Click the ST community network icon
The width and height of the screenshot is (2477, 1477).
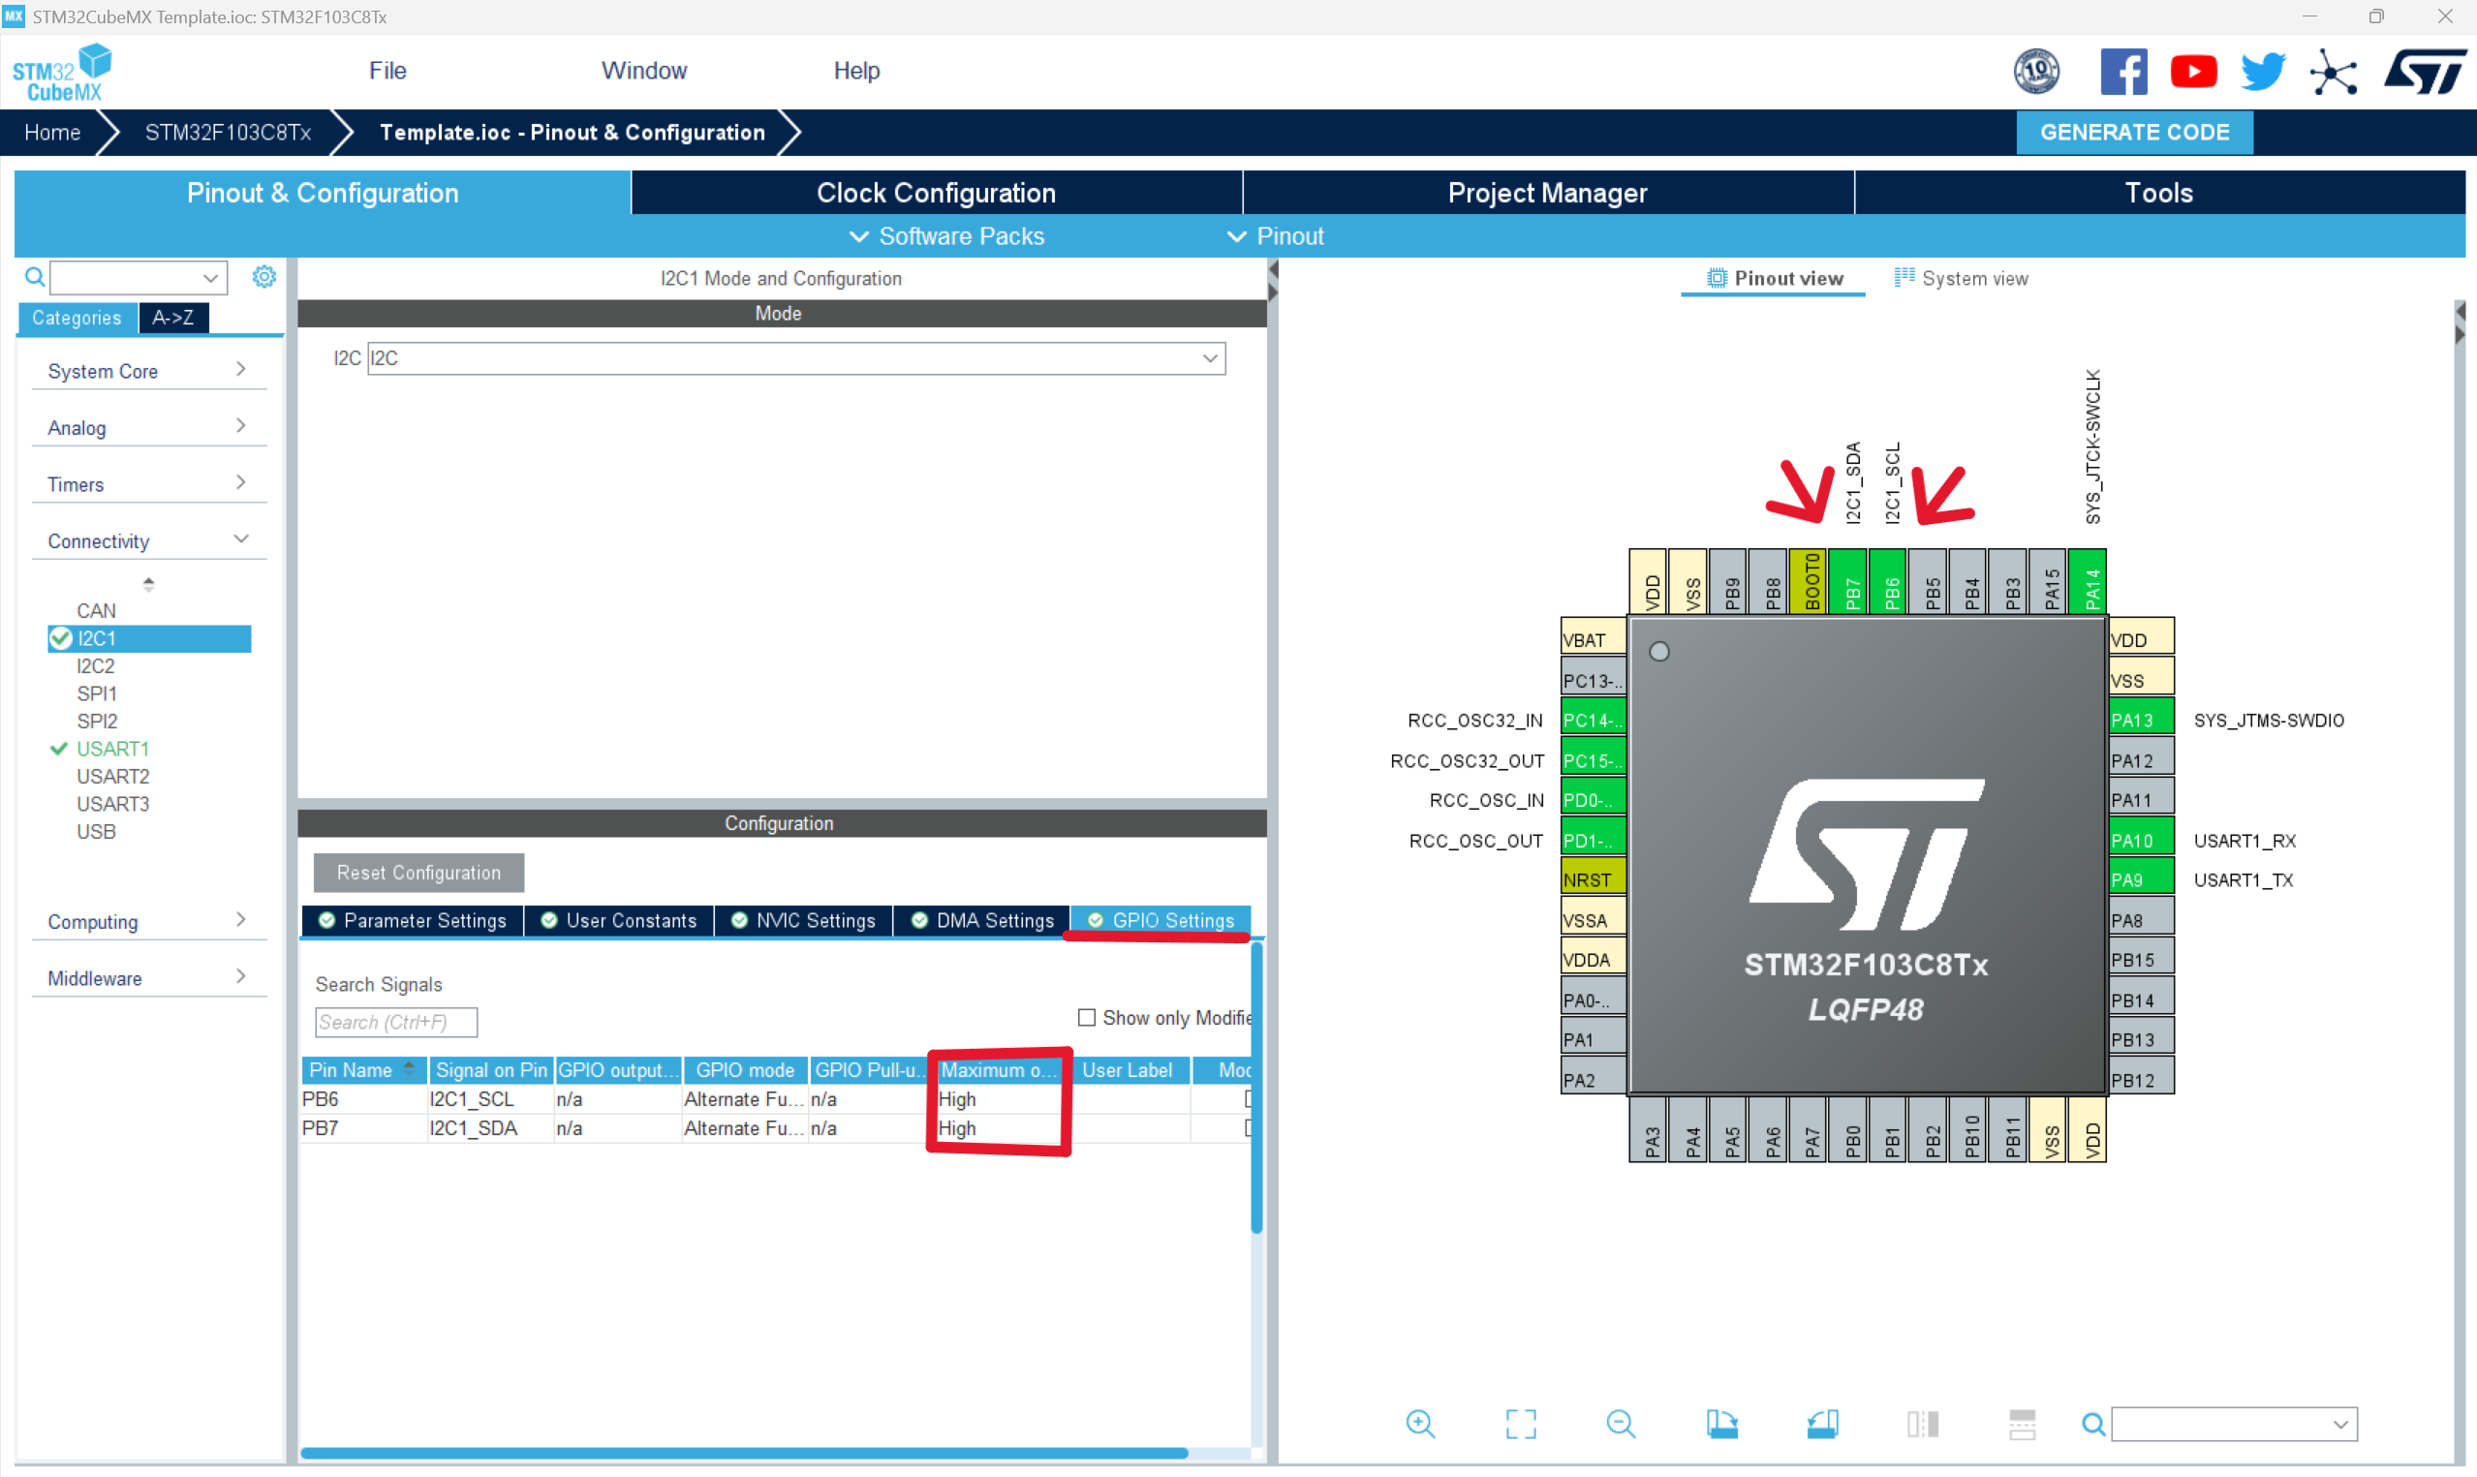pos(2333,72)
